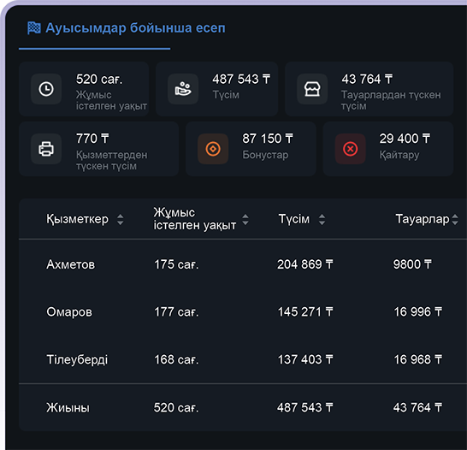Screen dimensions: 467x450
Task: Click the printer icon for services revenue
Action: 46,149
